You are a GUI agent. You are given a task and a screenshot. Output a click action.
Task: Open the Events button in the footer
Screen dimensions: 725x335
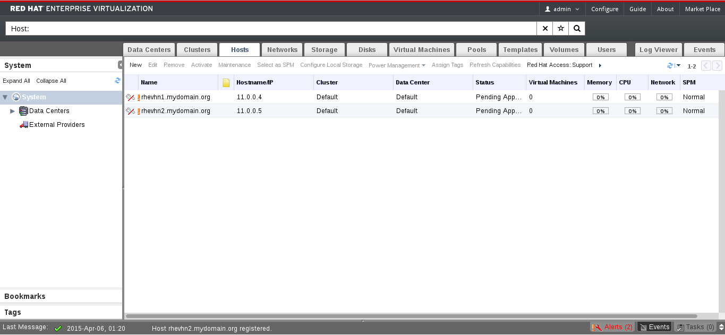coord(654,327)
